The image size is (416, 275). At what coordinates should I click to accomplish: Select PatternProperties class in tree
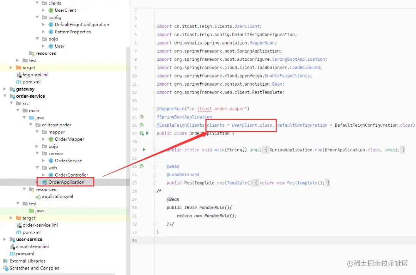73,32
